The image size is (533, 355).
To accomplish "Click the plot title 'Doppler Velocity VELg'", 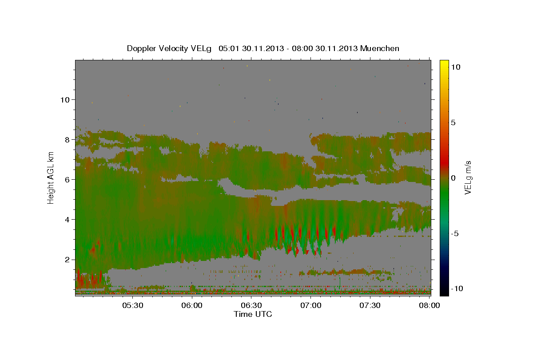I will pyautogui.click(x=170, y=48).
